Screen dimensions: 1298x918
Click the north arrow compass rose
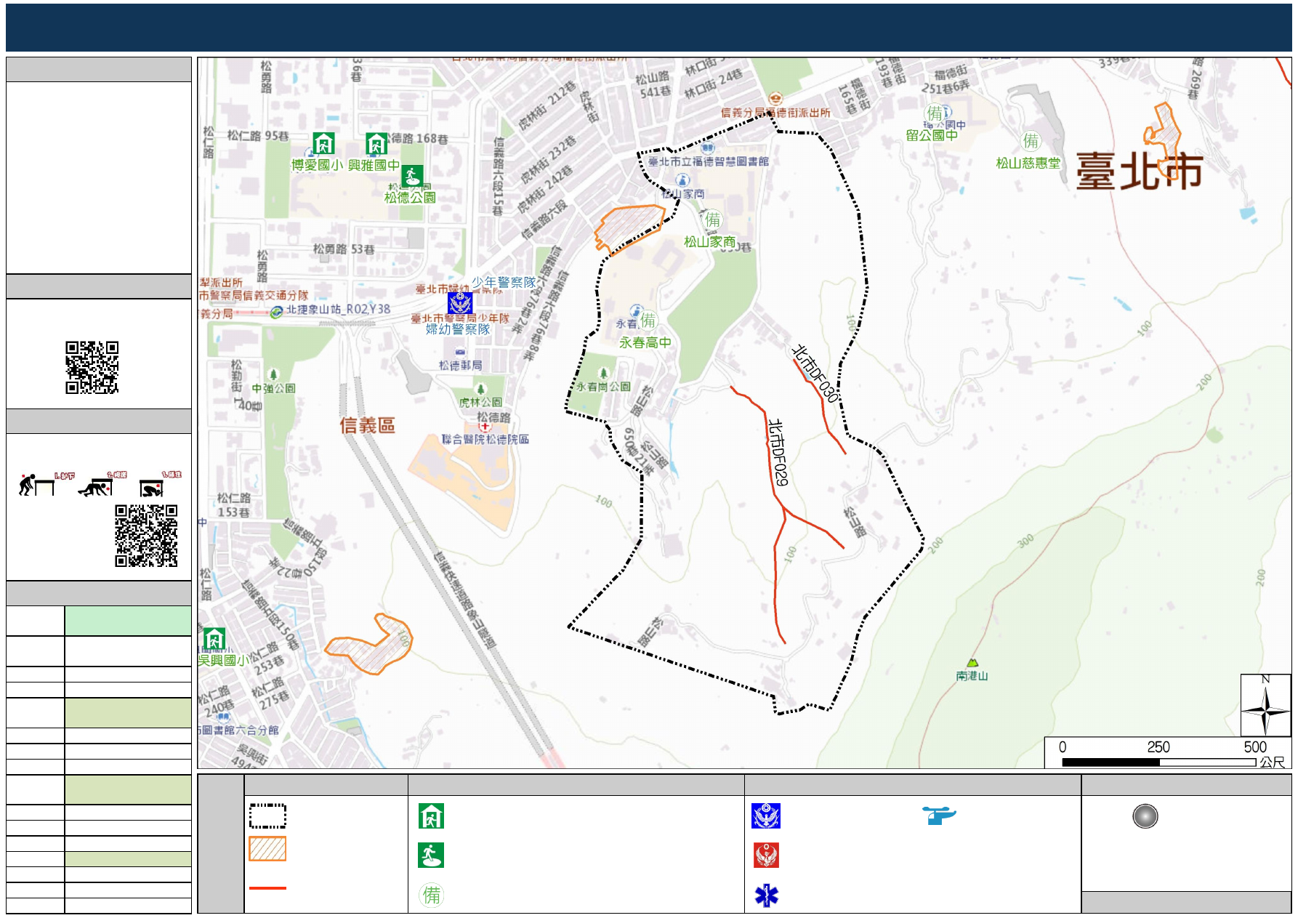(x=1265, y=705)
